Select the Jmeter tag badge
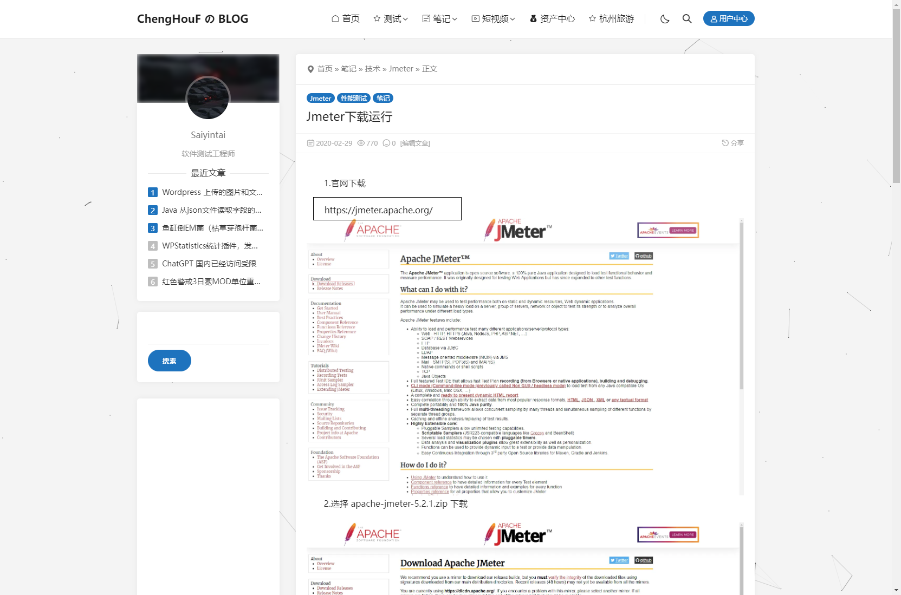 pyautogui.click(x=320, y=99)
